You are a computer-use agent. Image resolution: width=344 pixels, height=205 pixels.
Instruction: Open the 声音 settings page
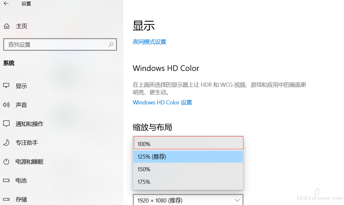tap(21, 105)
